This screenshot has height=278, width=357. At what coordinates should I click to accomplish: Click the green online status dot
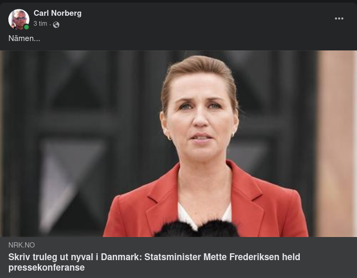(26, 27)
